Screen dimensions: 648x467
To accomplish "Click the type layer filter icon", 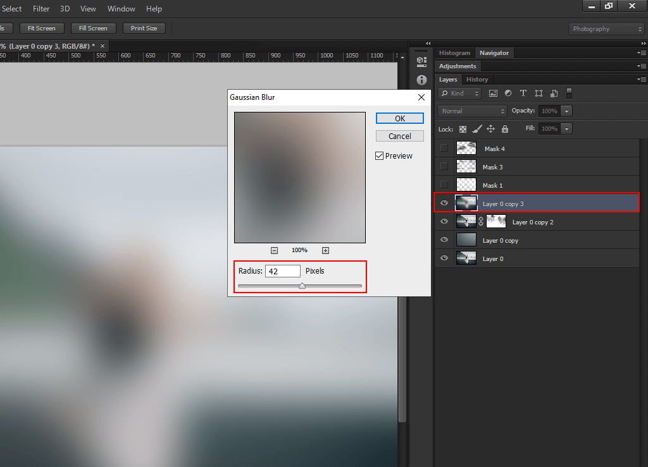I will (x=523, y=94).
